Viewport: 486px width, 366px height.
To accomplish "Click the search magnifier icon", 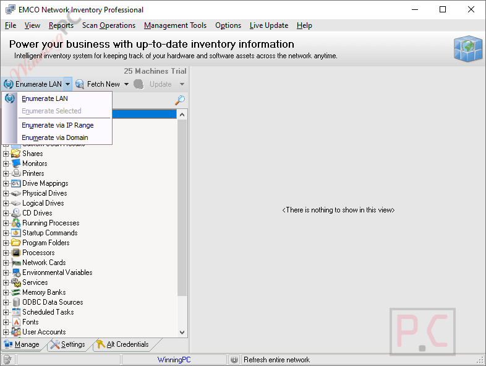I will pyautogui.click(x=180, y=100).
